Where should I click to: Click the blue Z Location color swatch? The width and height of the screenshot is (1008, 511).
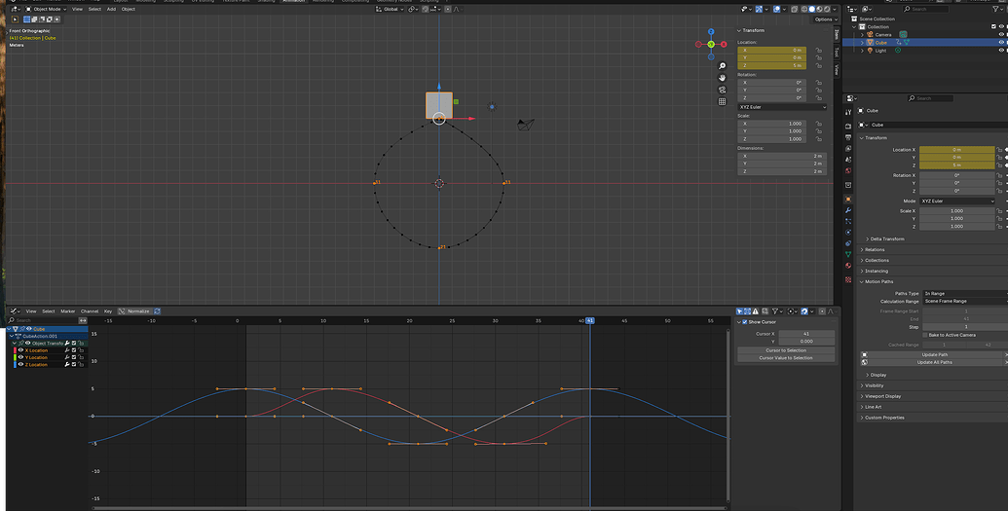click(15, 364)
